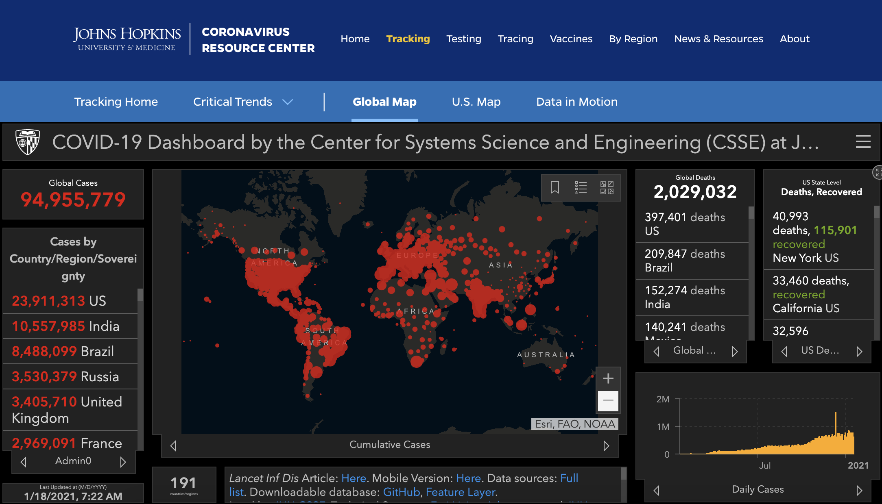Open the U.S. Map tab
This screenshot has height=504, width=882.
tap(476, 102)
